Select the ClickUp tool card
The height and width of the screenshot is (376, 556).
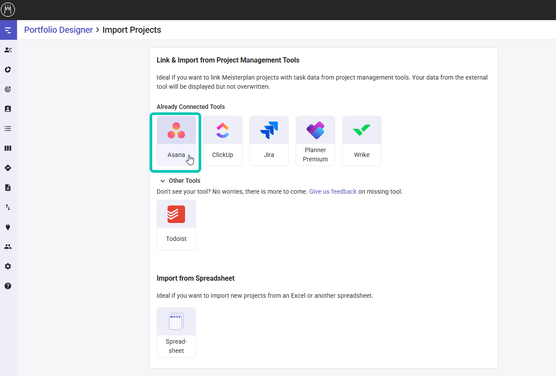pos(223,141)
